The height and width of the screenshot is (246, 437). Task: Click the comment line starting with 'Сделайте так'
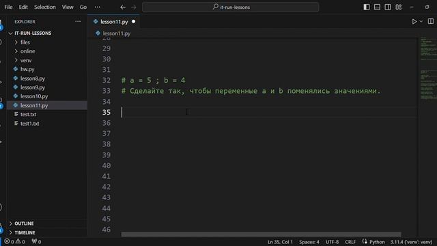[x=251, y=91]
